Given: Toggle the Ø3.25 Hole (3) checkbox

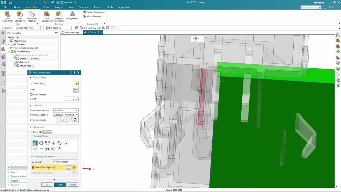Looking at the screenshot, I should (x=15, y=66).
